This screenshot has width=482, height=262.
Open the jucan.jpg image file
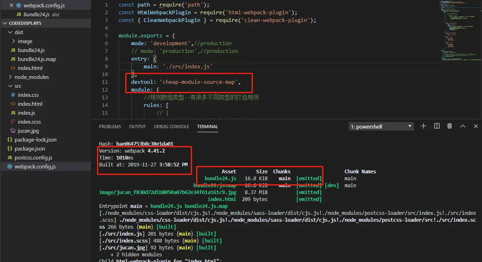(x=28, y=131)
